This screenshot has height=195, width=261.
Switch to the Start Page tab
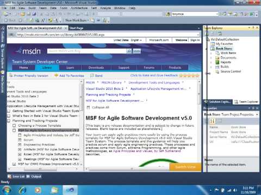(76, 28)
